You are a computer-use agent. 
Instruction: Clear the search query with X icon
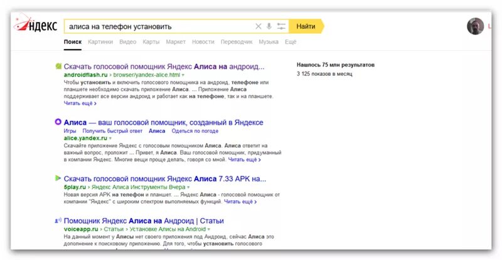[259, 26]
